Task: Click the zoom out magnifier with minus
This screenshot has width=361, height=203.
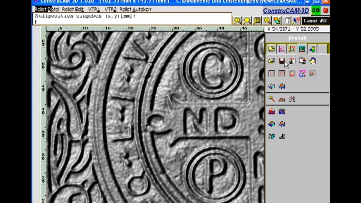Action: (x=247, y=21)
